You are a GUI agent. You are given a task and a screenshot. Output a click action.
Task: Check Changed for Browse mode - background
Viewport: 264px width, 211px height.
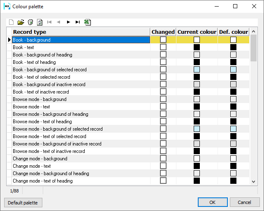pos(163,99)
